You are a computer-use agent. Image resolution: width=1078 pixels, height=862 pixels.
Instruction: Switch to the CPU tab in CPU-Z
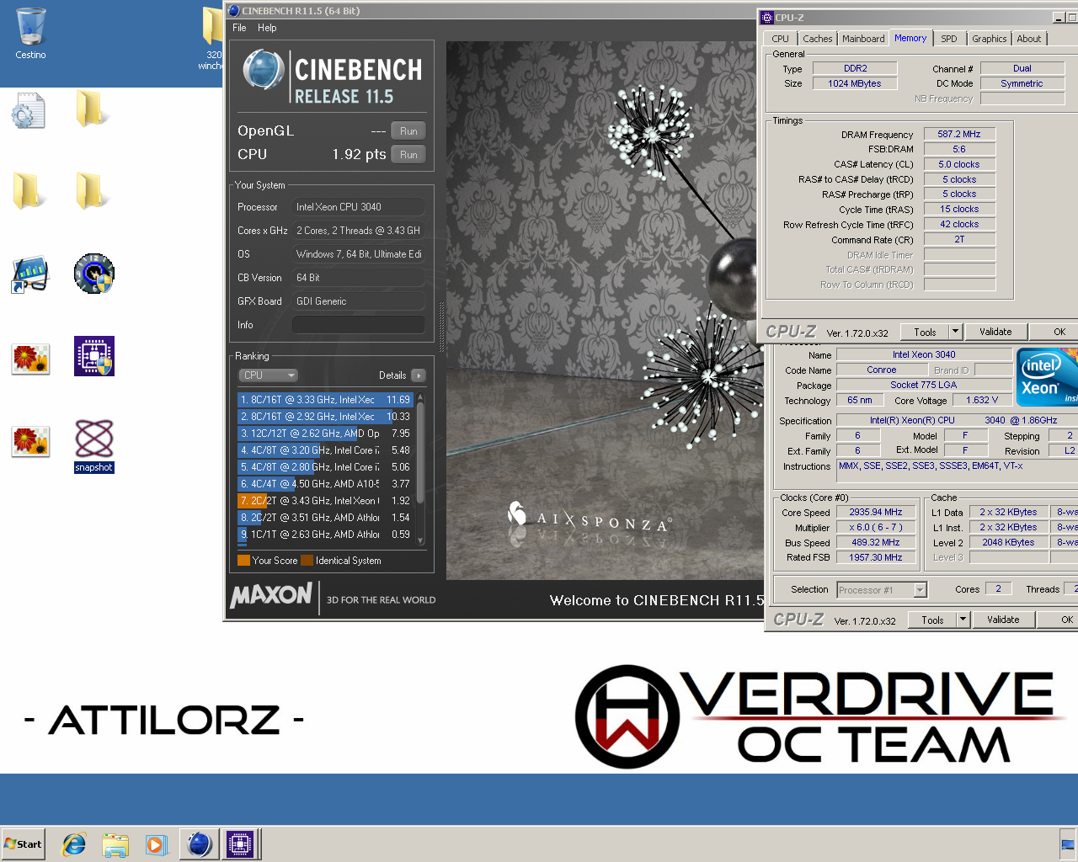[x=781, y=39]
